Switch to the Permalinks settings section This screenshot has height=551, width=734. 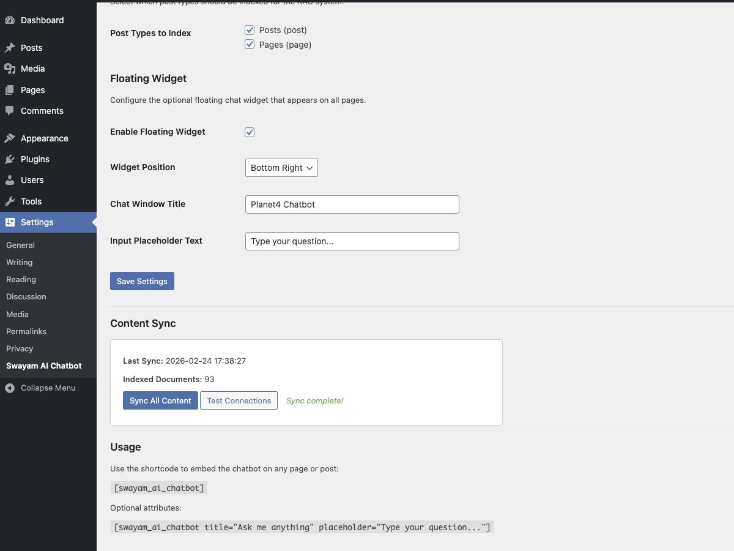(x=26, y=331)
